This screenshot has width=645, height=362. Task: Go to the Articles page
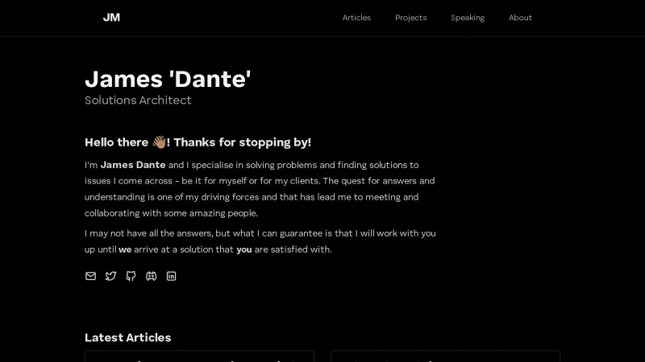pos(356,18)
